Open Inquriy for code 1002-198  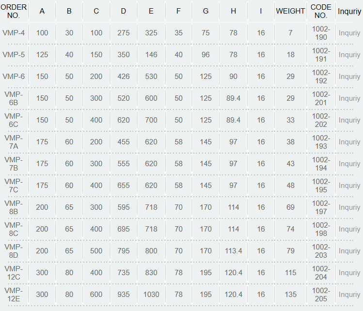click(x=349, y=229)
